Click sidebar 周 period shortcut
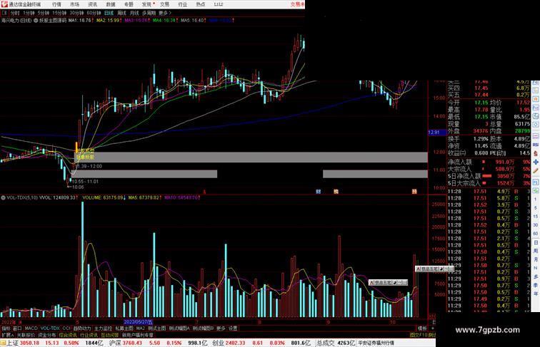The width and height of the screenshot is (540, 347). (x=536, y=251)
